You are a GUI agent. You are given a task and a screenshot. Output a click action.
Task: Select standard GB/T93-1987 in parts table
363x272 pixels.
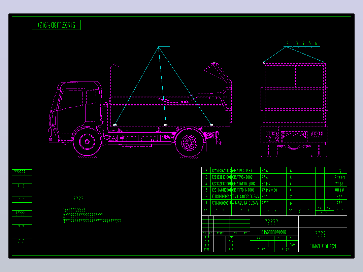pyautogui.click(x=242, y=171)
